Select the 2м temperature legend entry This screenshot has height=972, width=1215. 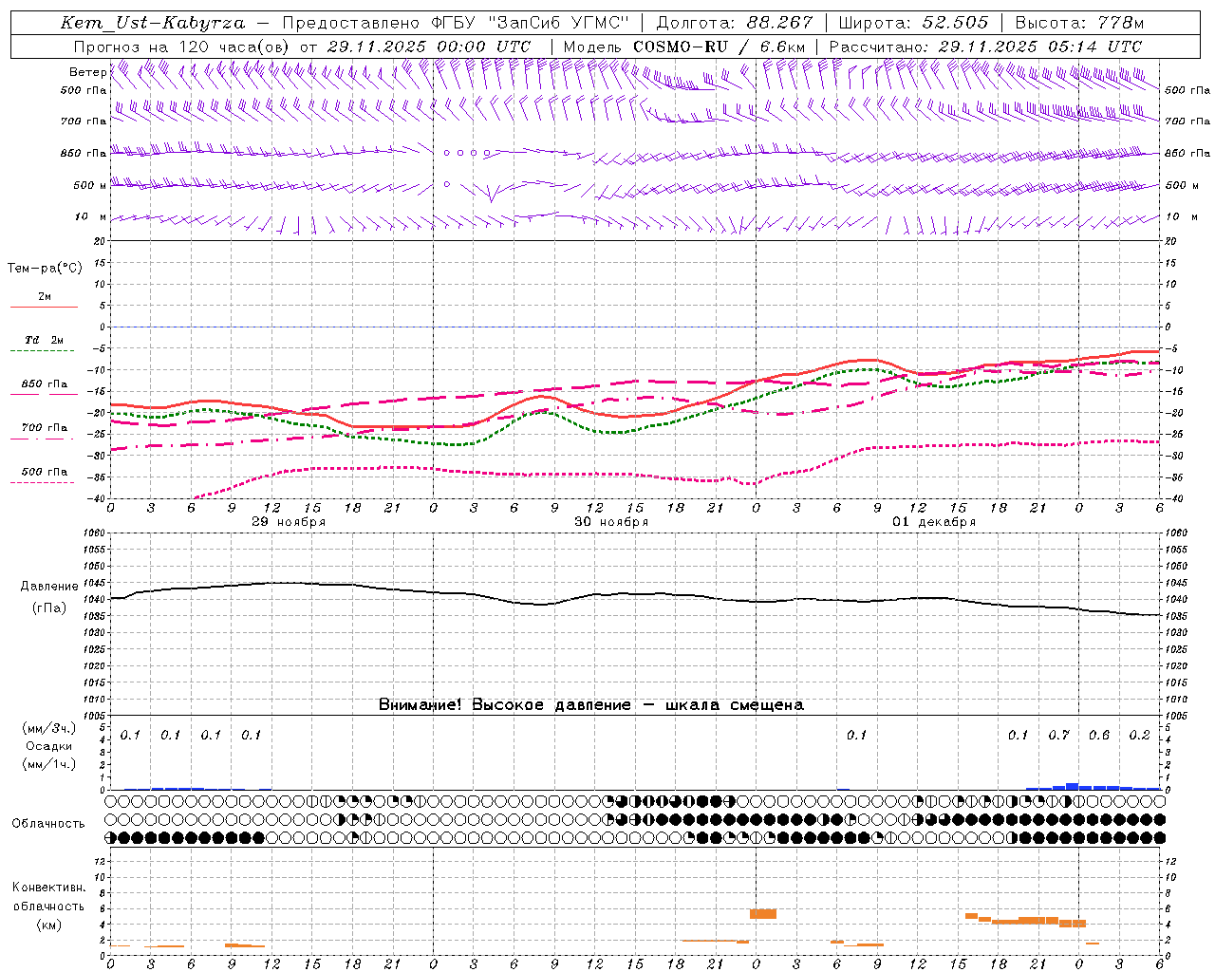click(x=45, y=297)
